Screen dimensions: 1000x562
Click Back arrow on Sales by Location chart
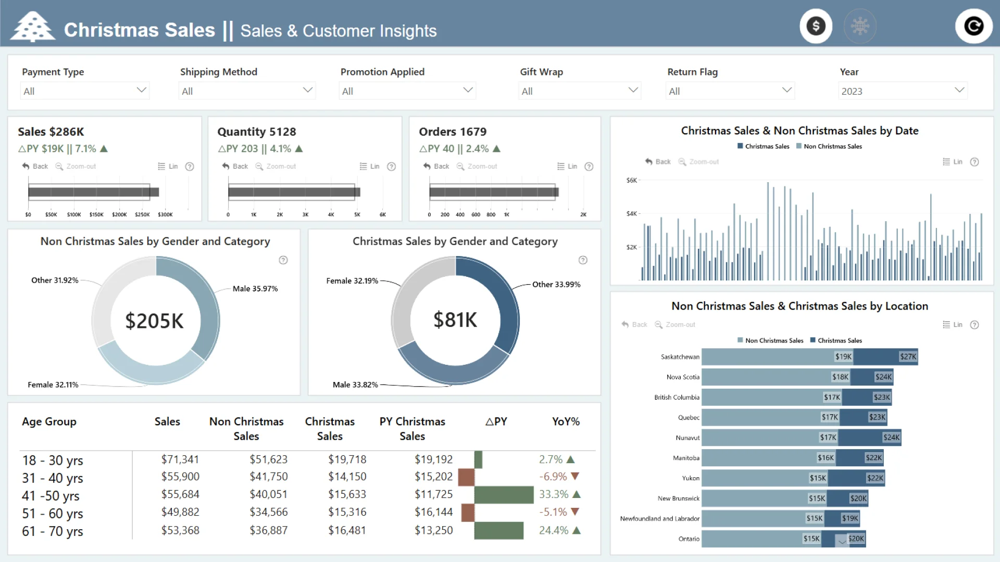[x=634, y=325]
